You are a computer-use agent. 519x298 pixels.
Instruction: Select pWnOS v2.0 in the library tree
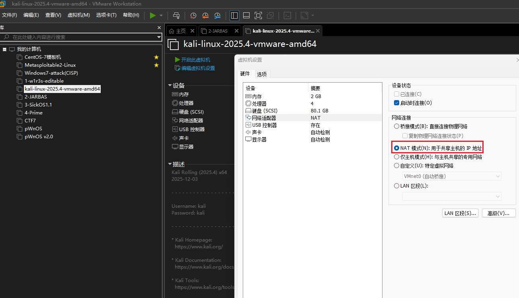click(39, 137)
